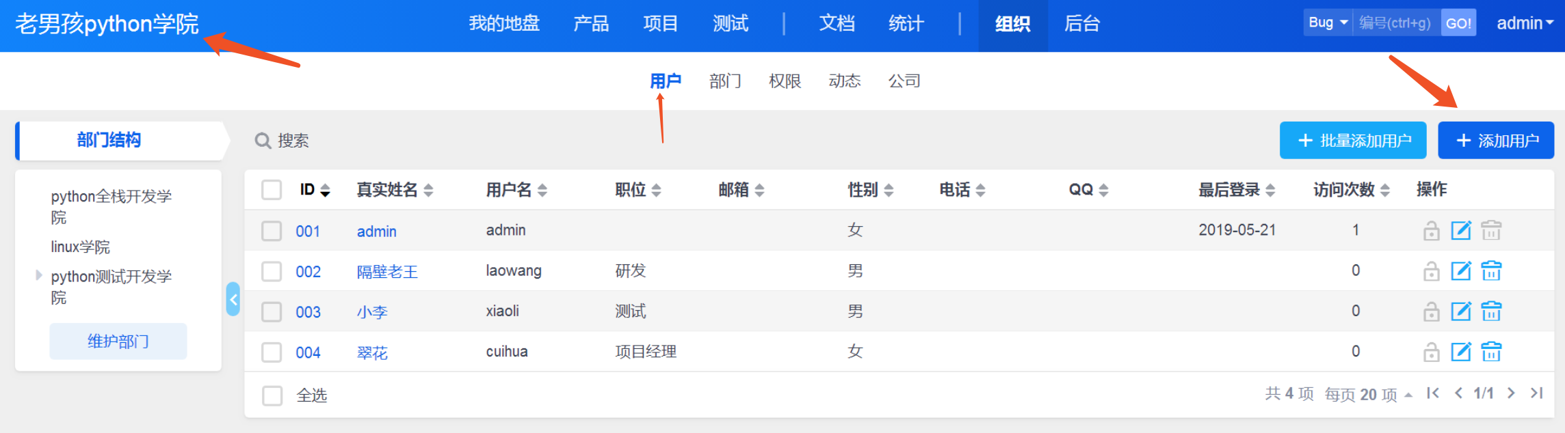Enable the 全选 select-all checkbox

pyautogui.click(x=272, y=395)
